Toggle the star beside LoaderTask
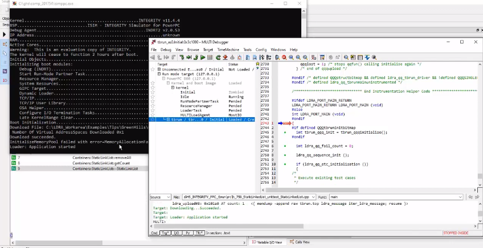Image resolution: width=483 pixels, height=248 pixels. pos(153,110)
